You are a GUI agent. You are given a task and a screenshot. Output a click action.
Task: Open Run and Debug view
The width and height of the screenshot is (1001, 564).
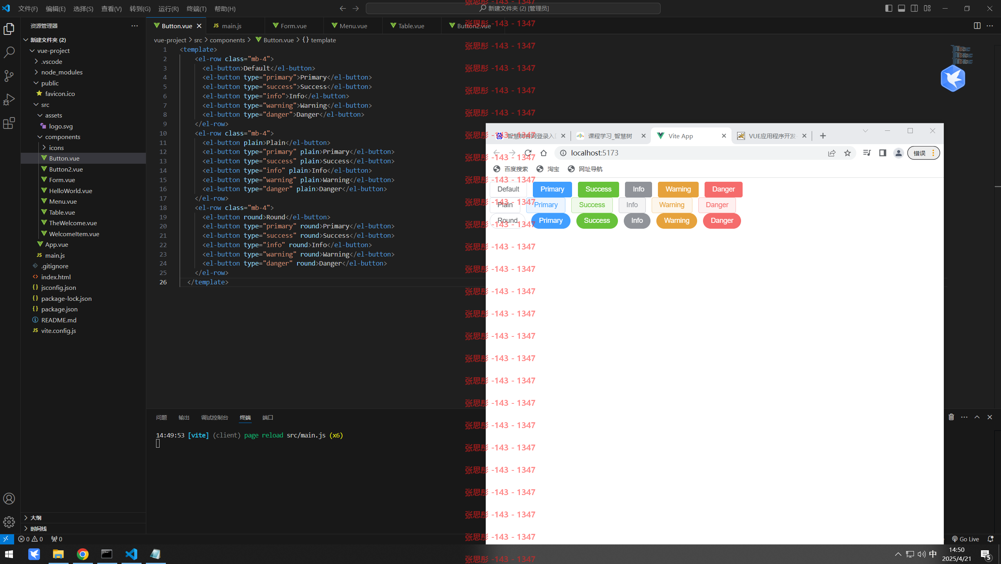9,99
